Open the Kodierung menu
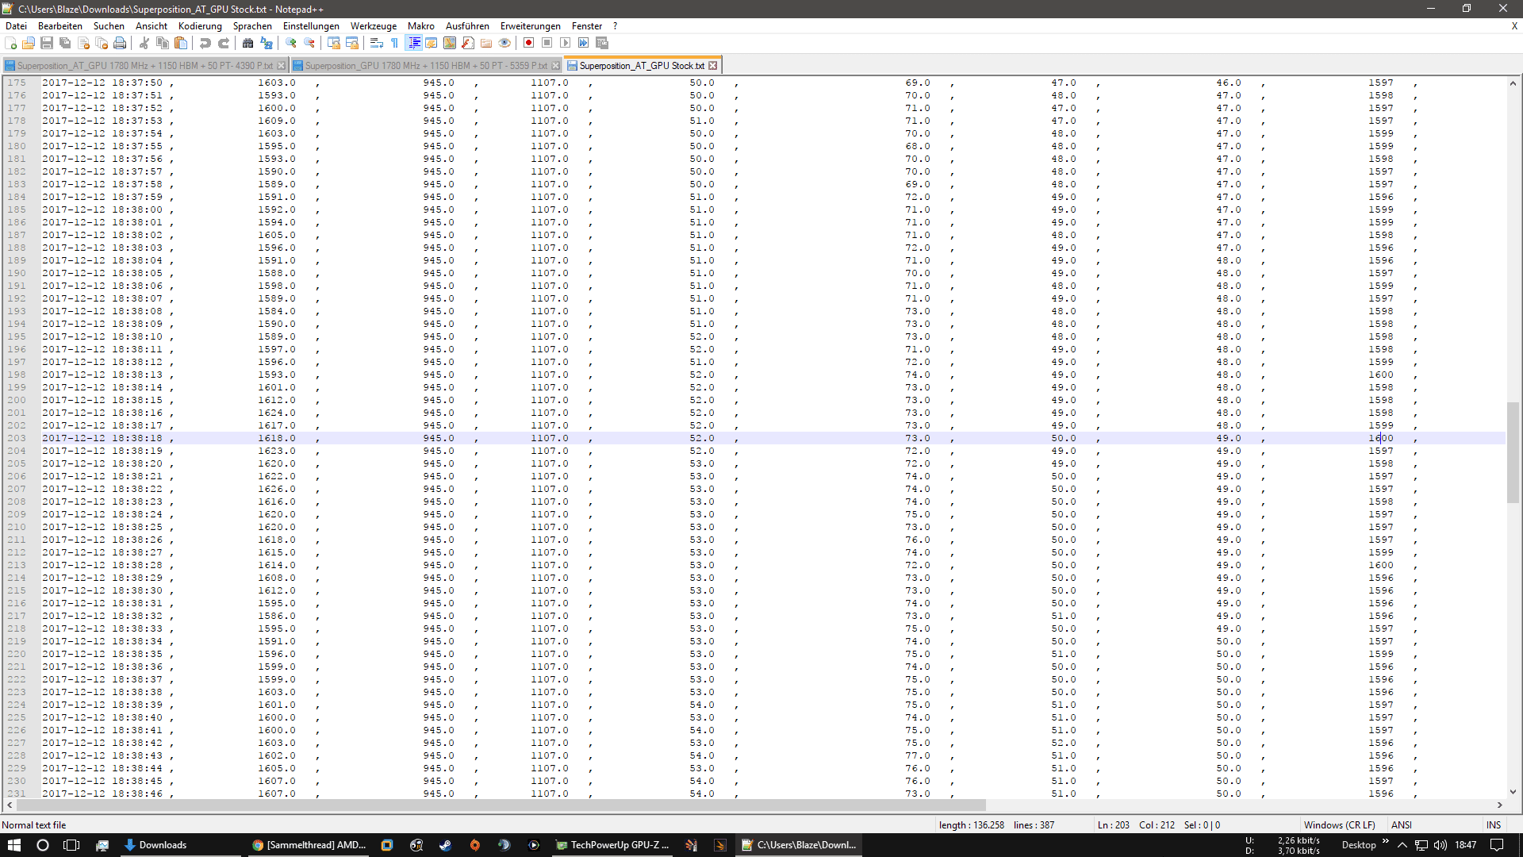Screen dimensions: 1523x857 coord(200,26)
